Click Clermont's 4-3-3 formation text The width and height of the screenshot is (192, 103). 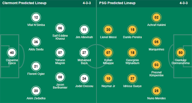87,3
